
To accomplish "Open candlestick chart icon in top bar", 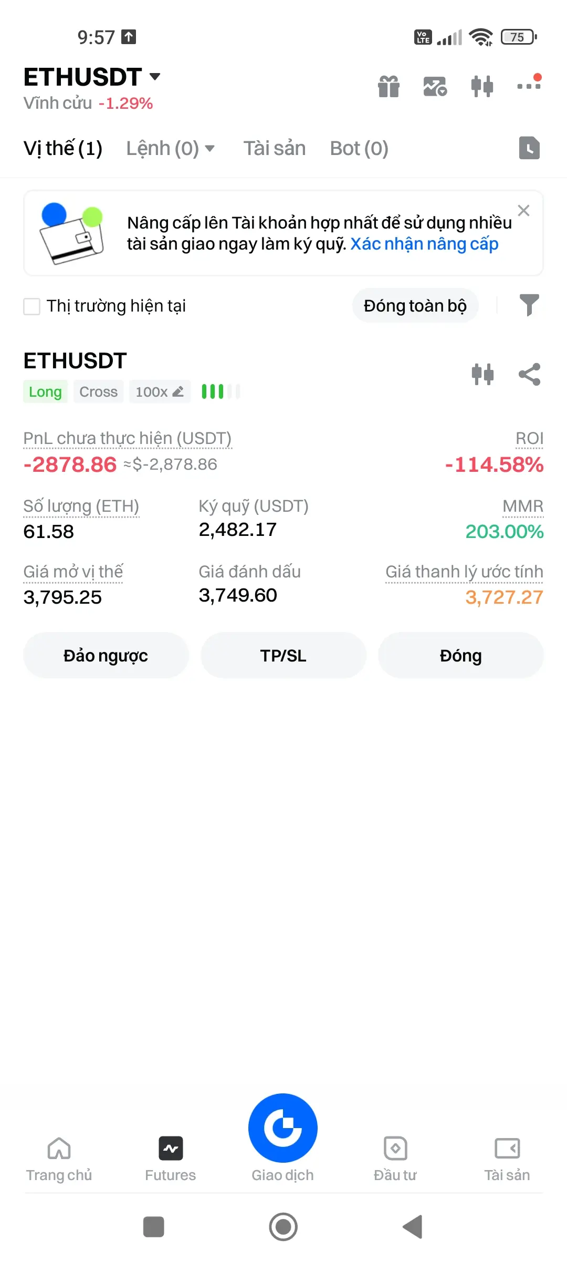I will pos(482,86).
